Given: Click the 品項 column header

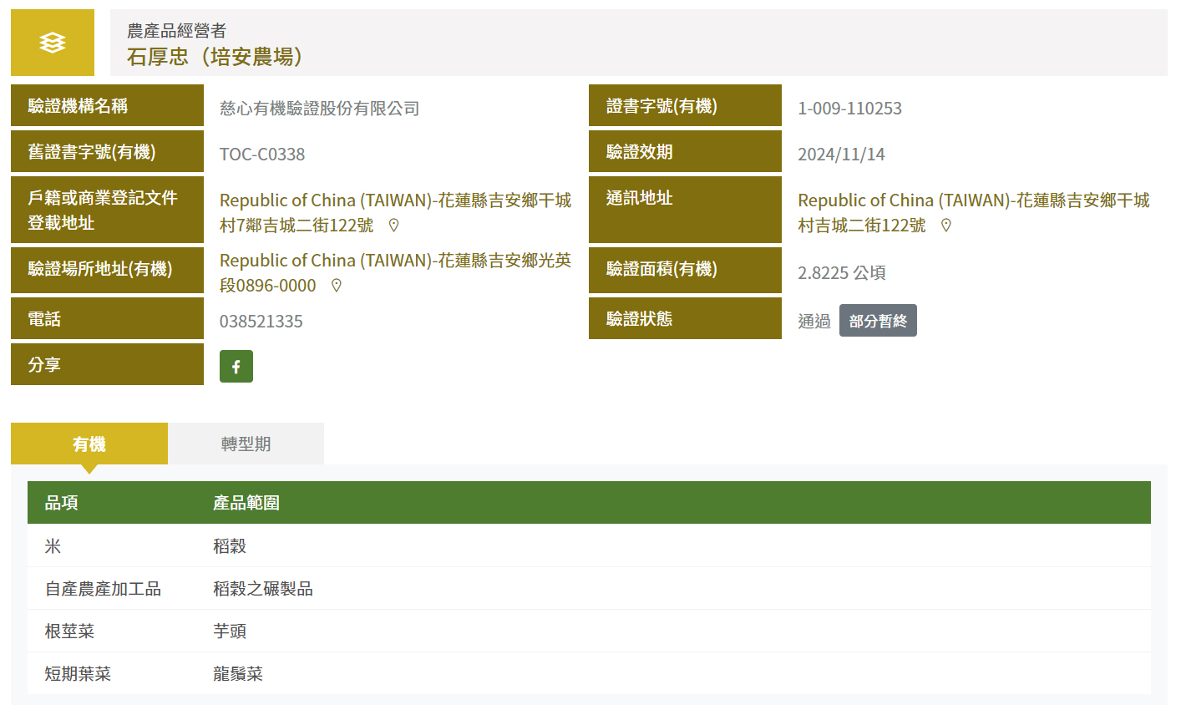Looking at the screenshot, I should pos(62,503).
